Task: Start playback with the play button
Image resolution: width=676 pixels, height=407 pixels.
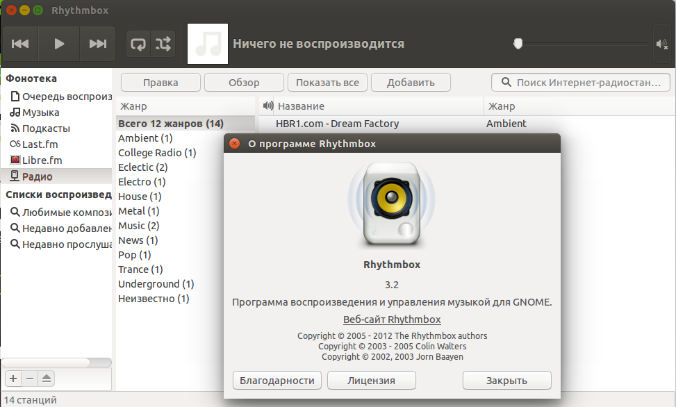Action: coord(59,44)
